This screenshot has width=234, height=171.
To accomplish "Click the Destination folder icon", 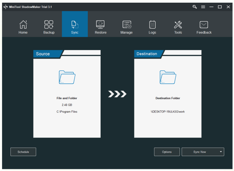I will pyautogui.click(x=168, y=77).
